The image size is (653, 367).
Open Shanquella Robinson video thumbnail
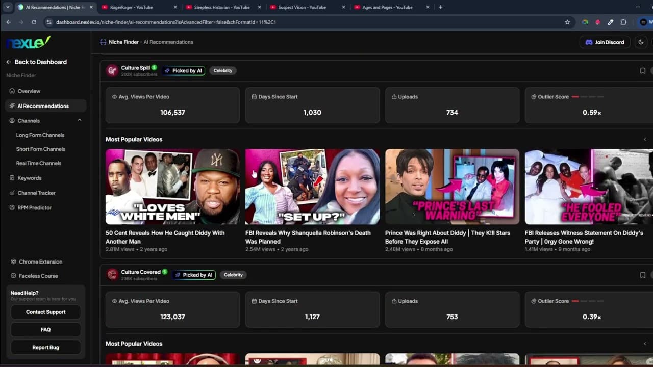pyautogui.click(x=312, y=187)
